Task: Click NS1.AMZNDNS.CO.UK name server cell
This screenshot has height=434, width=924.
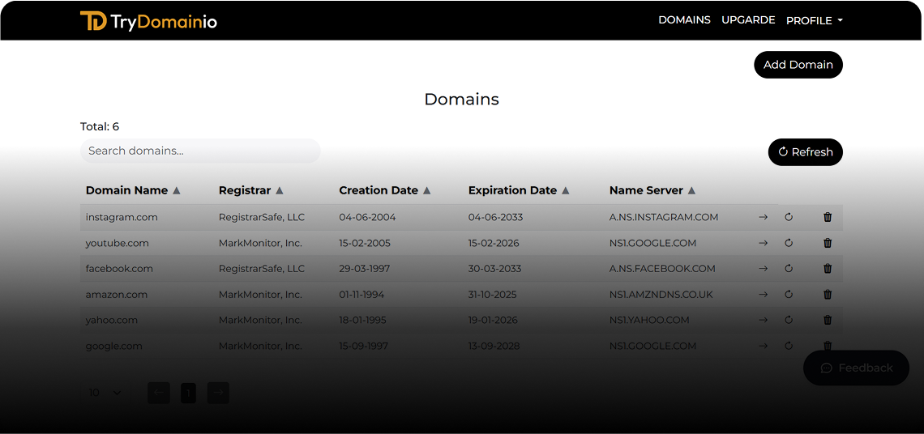Action: pos(661,295)
